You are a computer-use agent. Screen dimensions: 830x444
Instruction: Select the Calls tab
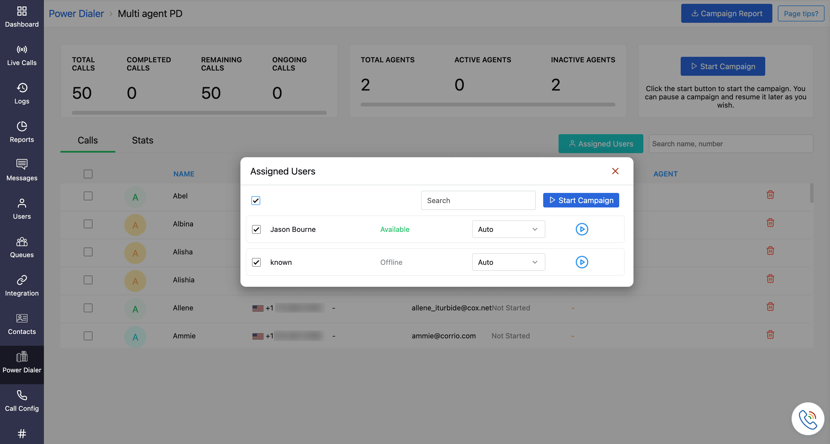click(x=88, y=140)
